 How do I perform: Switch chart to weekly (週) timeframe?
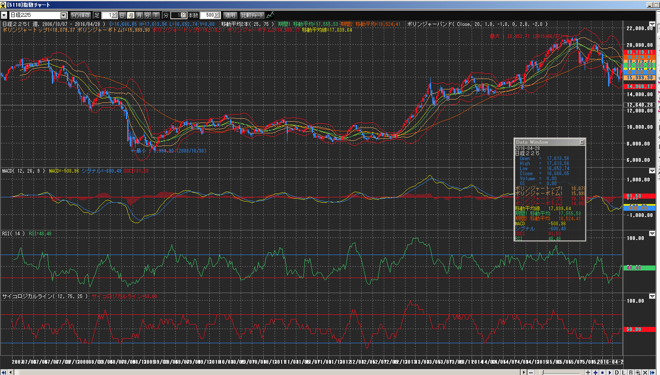(x=131, y=15)
